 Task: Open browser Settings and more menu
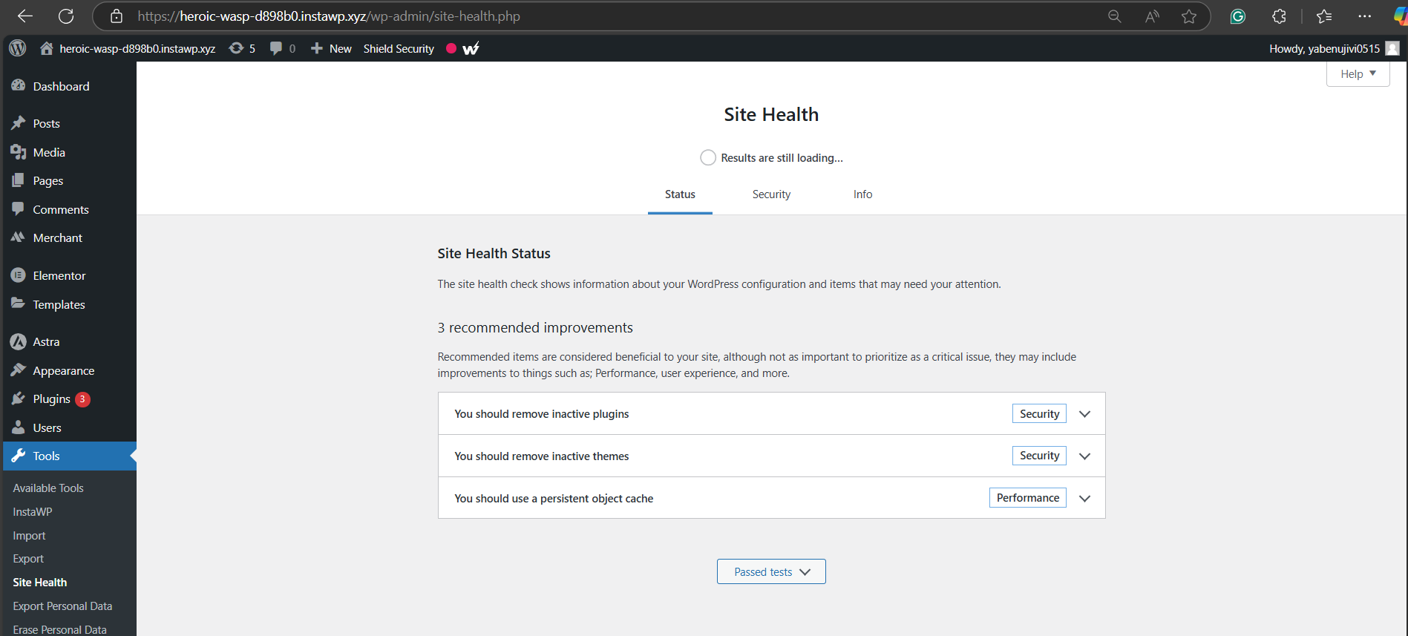(1365, 16)
